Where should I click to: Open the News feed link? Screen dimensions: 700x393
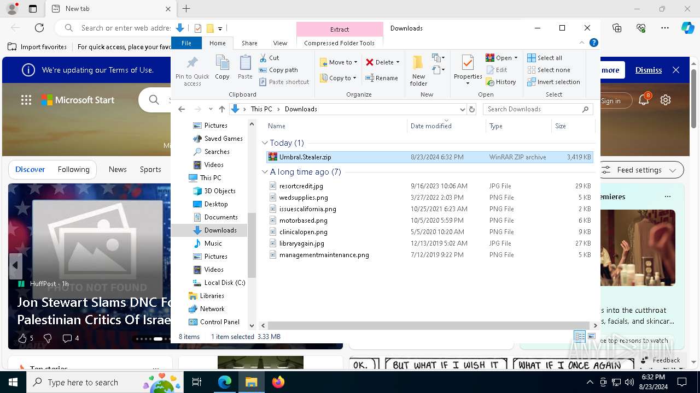[x=118, y=169]
